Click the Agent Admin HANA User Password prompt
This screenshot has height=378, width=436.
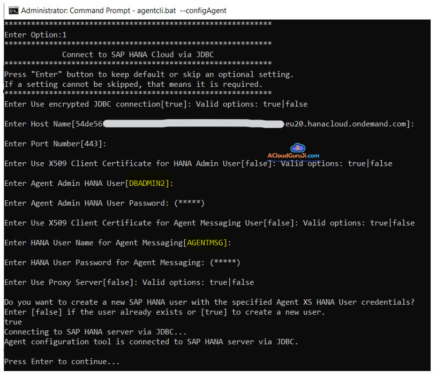click(104, 203)
